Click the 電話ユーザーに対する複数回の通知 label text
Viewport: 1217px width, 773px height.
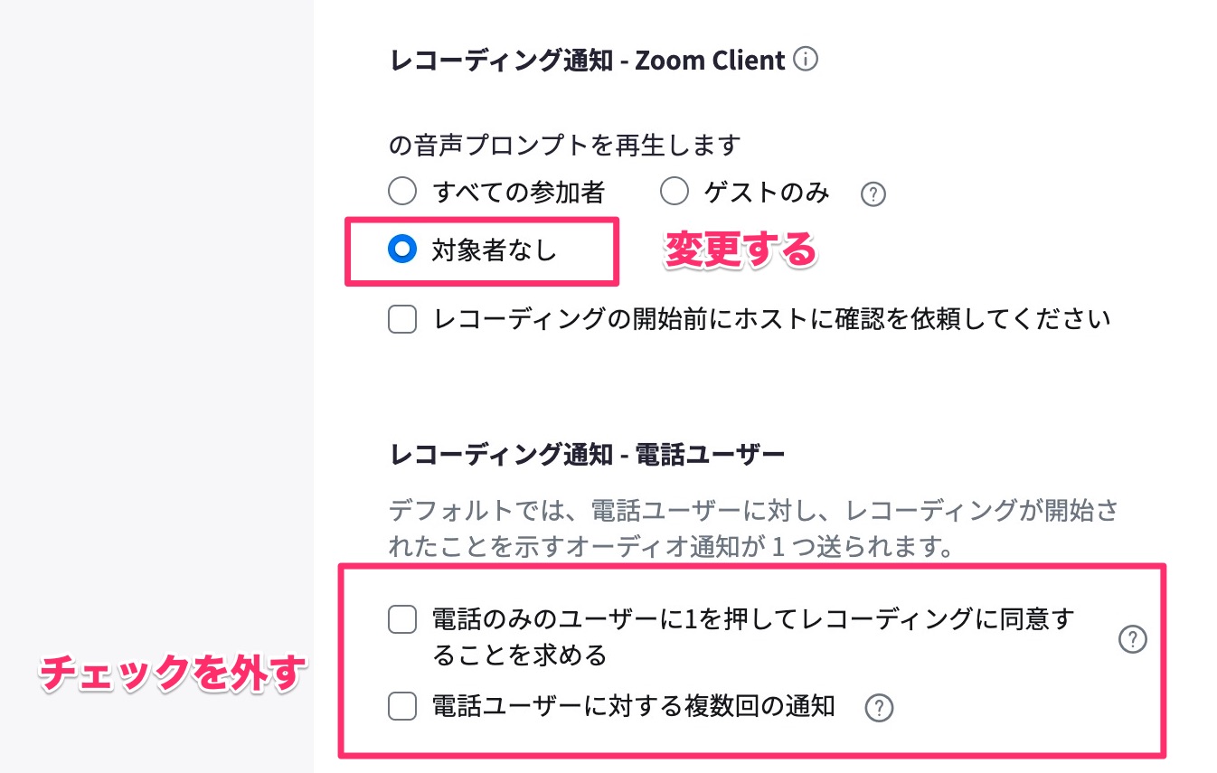(x=633, y=706)
